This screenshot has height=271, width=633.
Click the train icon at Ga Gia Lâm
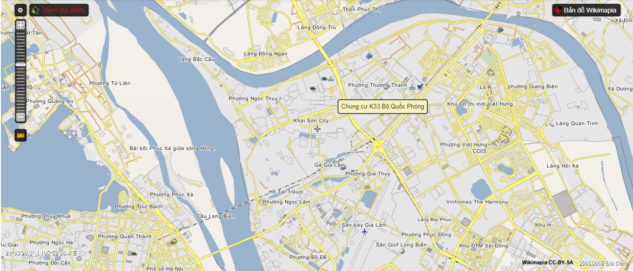pos(343,168)
